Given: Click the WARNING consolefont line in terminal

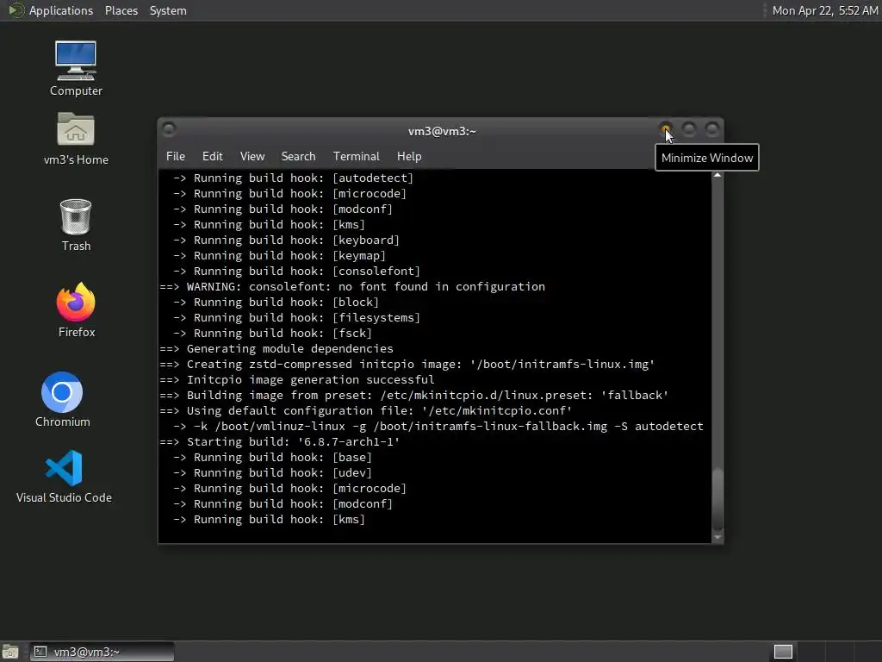Looking at the screenshot, I should 352,286.
